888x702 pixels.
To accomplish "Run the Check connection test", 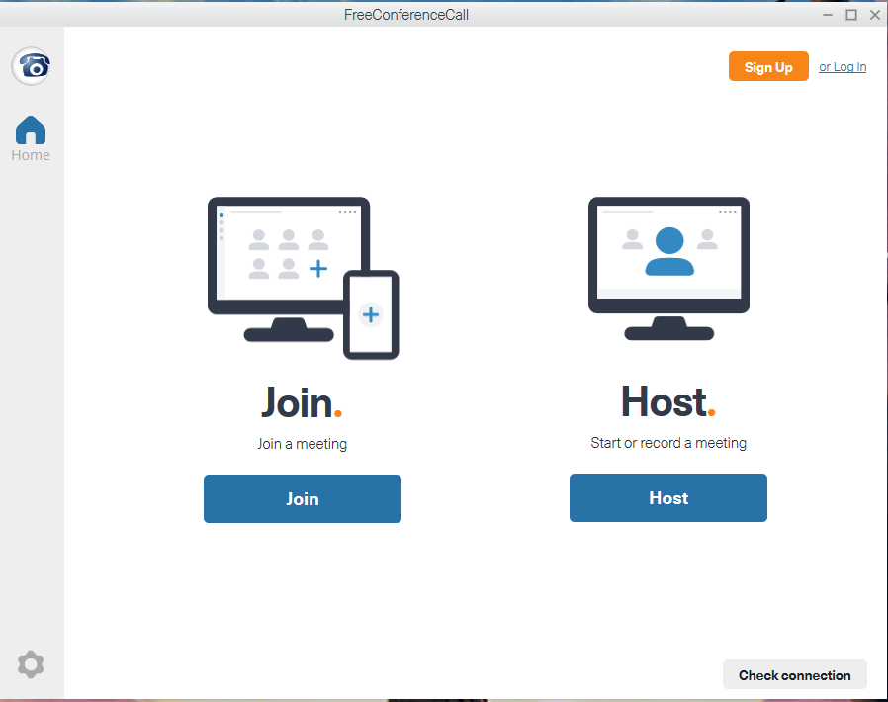I will [794, 675].
